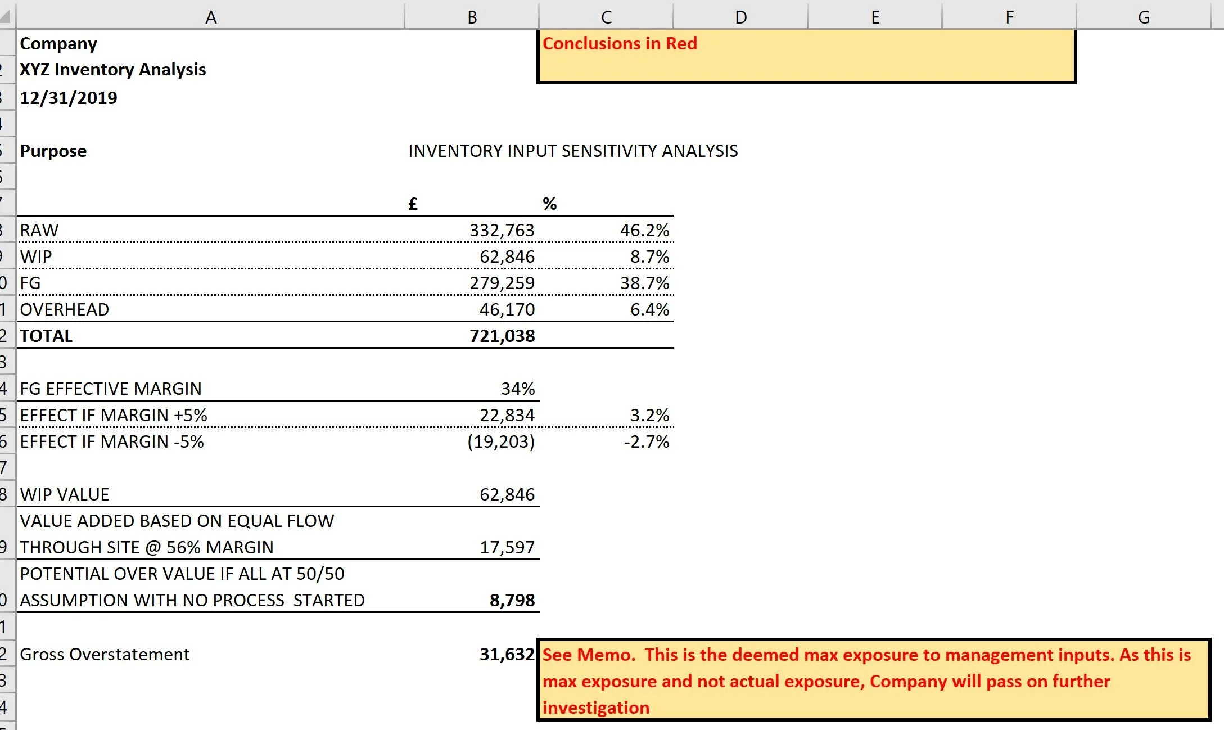Image resolution: width=1224 pixels, height=730 pixels.
Task: Select the Conclusions in Red note box
Action: (806, 56)
